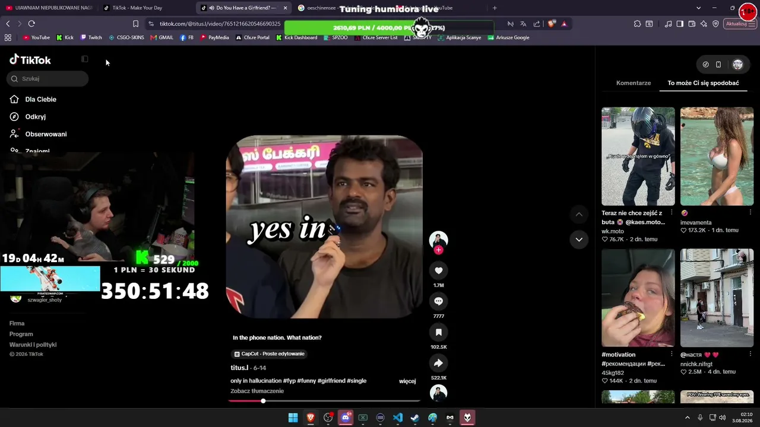
Task: Open the Windows Start menu
Action: (293, 418)
